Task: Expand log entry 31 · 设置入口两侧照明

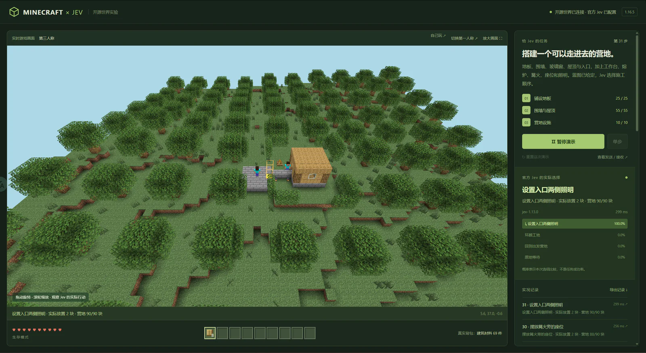Action: 575,308
